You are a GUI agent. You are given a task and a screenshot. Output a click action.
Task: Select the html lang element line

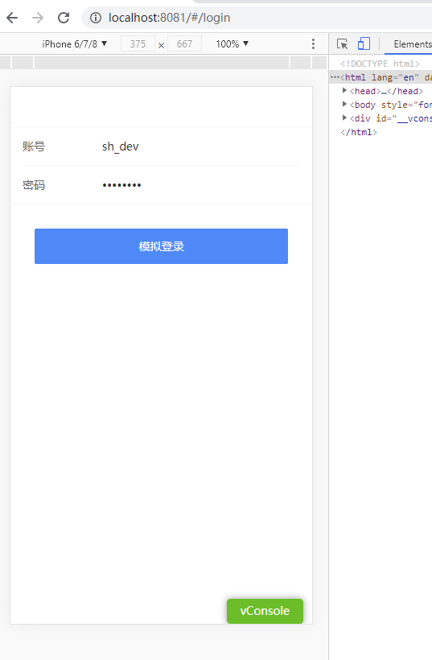(381, 77)
